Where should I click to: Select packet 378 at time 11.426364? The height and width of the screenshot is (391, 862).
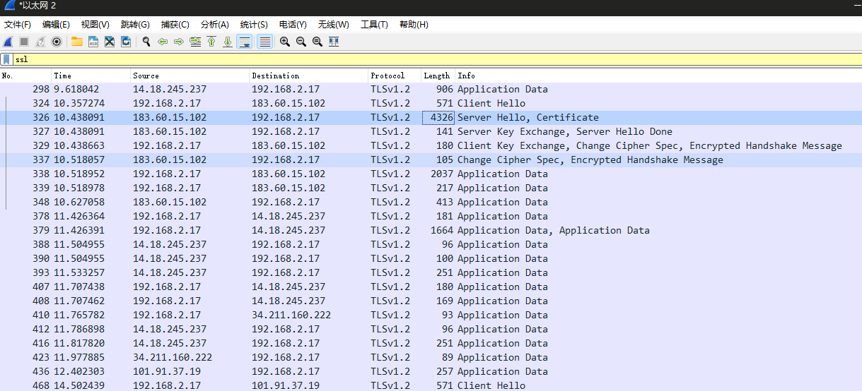[x=431, y=216]
